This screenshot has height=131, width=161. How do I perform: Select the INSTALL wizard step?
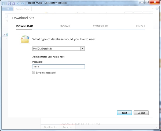(65, 26)
